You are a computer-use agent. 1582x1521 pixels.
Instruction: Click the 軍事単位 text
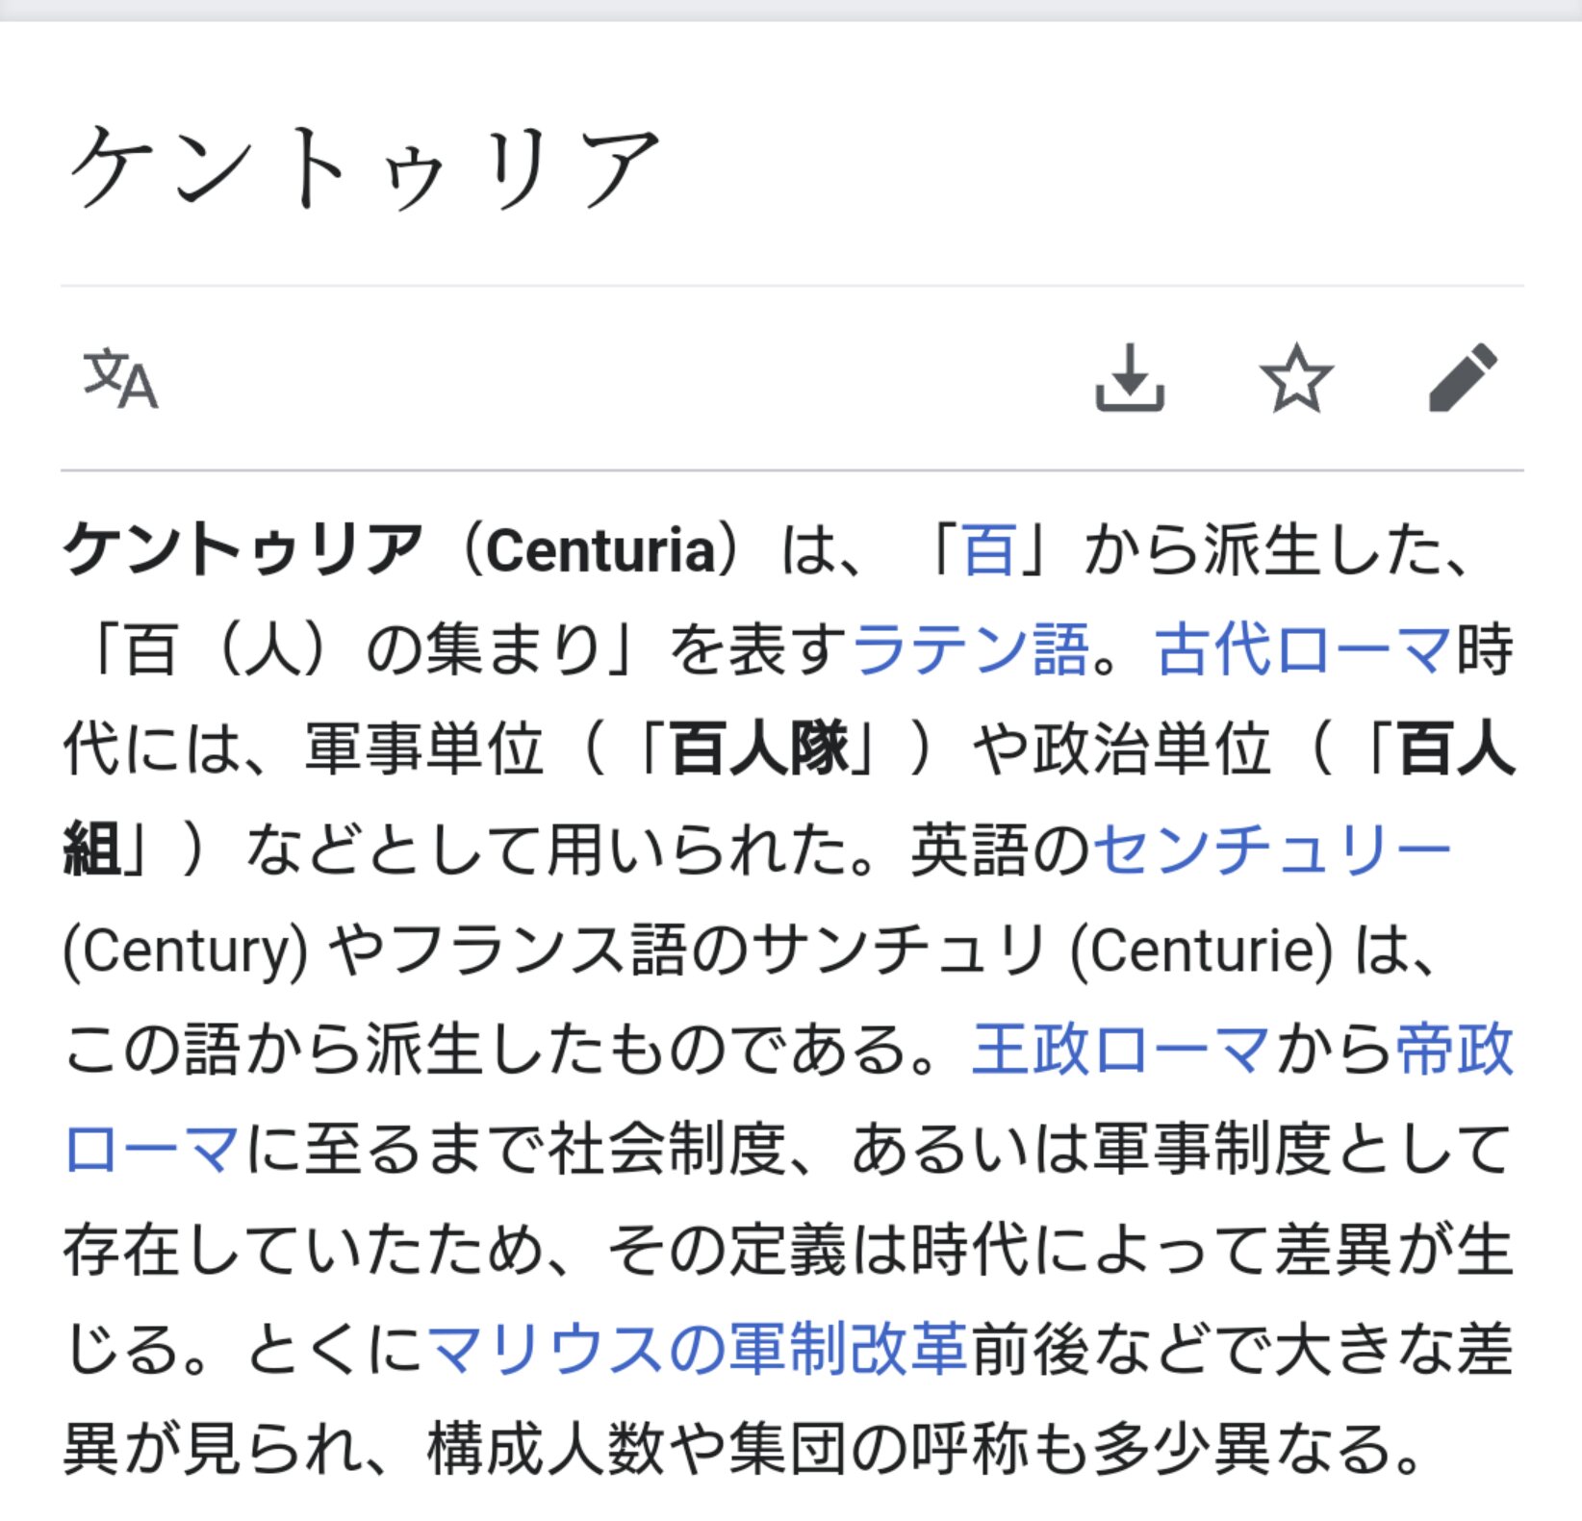point(424,749)
